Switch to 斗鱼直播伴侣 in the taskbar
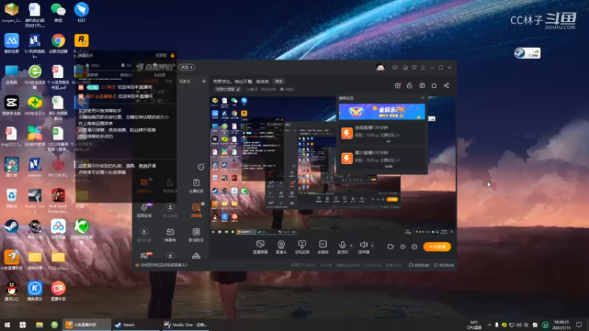This screenshot has height=331, width=589. [87, 324]
